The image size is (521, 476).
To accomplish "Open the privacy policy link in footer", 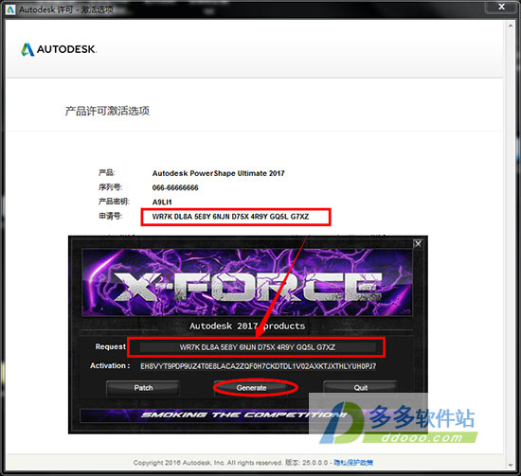I will [353, 463].
